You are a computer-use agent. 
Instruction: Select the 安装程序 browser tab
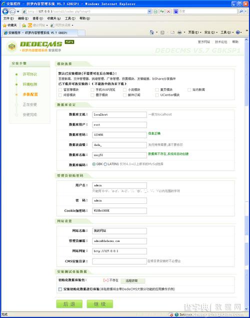39,33
